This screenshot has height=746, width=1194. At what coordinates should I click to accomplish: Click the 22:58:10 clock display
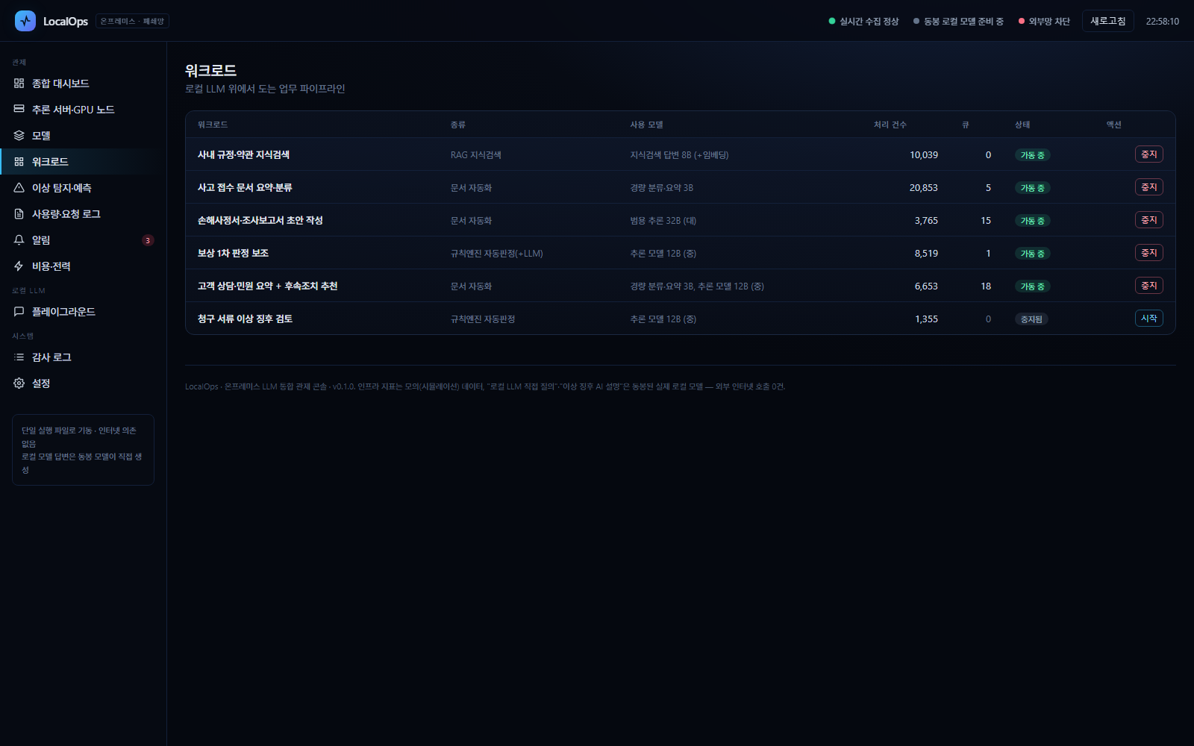point(1163,22)
